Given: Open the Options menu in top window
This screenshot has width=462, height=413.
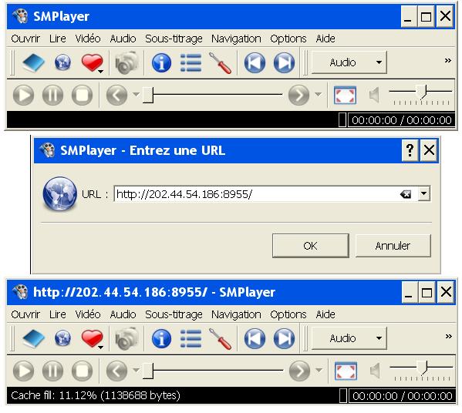Looking at the screenshot, I should (x=288, y=39).
